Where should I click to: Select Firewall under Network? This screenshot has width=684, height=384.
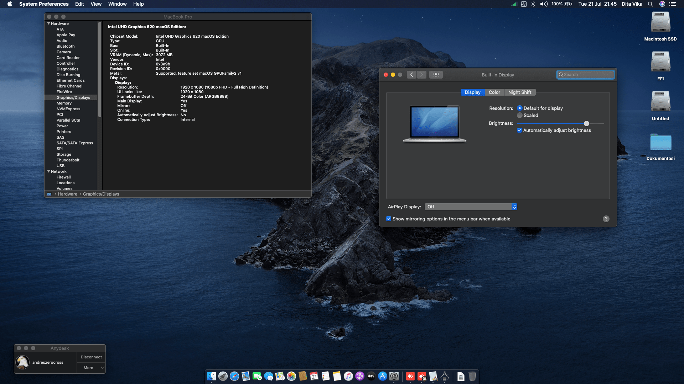(64, 177)
